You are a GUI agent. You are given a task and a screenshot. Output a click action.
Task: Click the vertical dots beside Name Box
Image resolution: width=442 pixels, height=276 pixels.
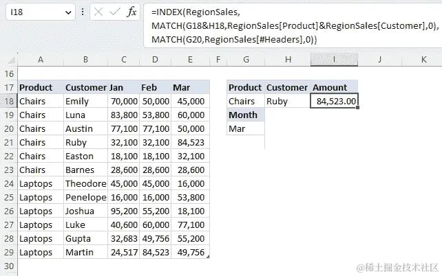tap(83, 12)
